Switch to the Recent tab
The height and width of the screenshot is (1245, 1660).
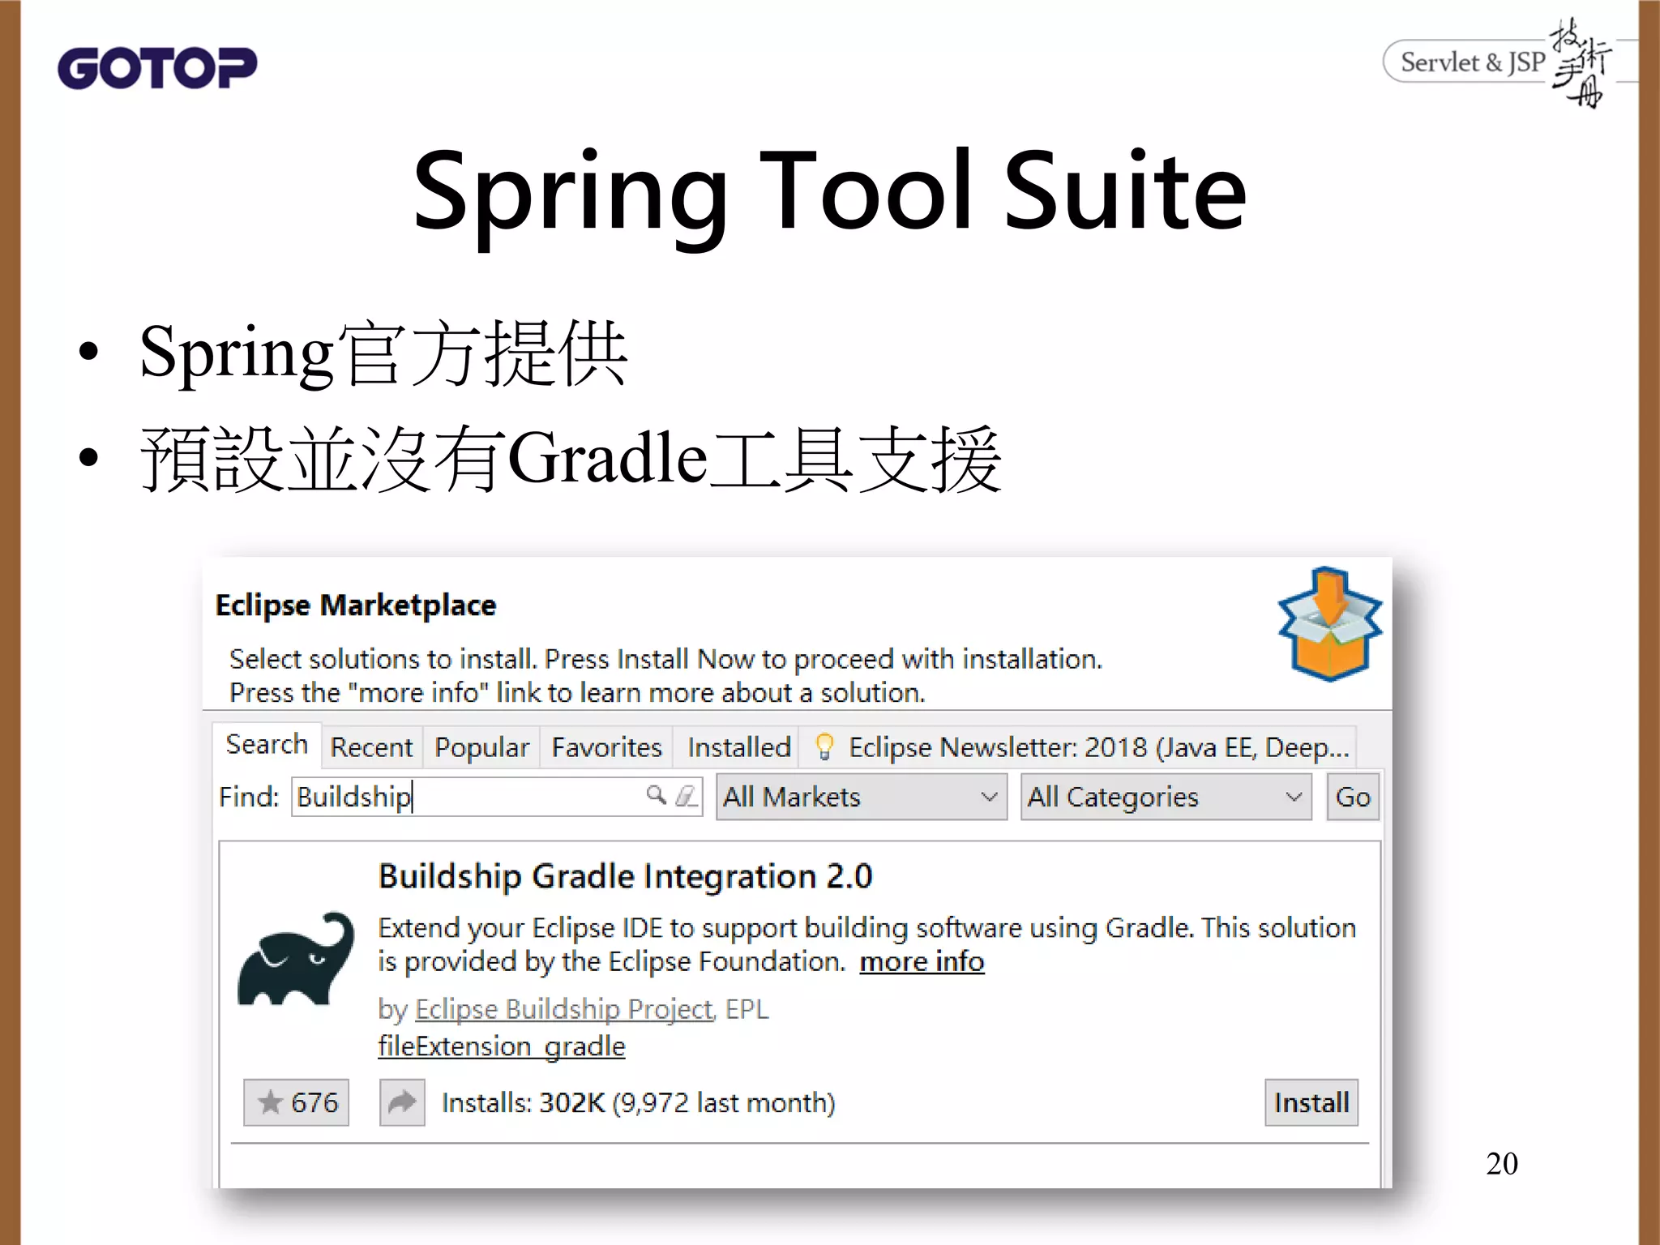pyautogui.click(x=371, y=747)
